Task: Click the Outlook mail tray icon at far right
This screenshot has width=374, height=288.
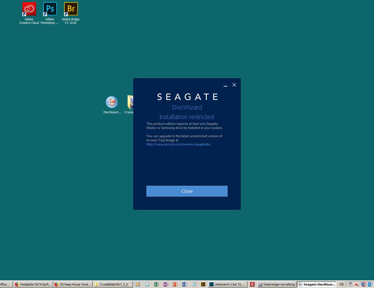Action: coord(370,284)
